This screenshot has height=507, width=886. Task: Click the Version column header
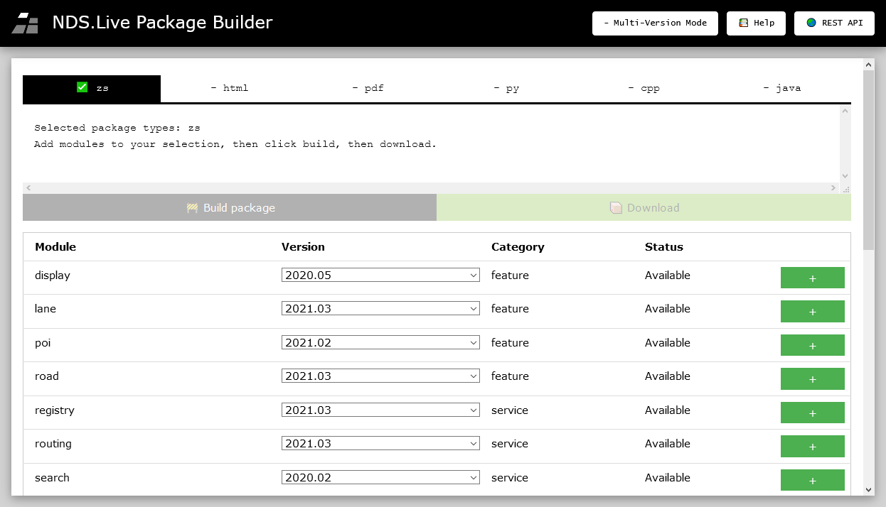pyautogui.click(x=303, y=247)
